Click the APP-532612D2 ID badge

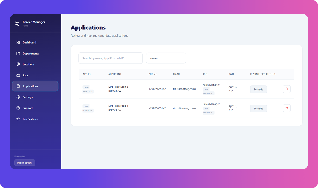coord(87,89)
